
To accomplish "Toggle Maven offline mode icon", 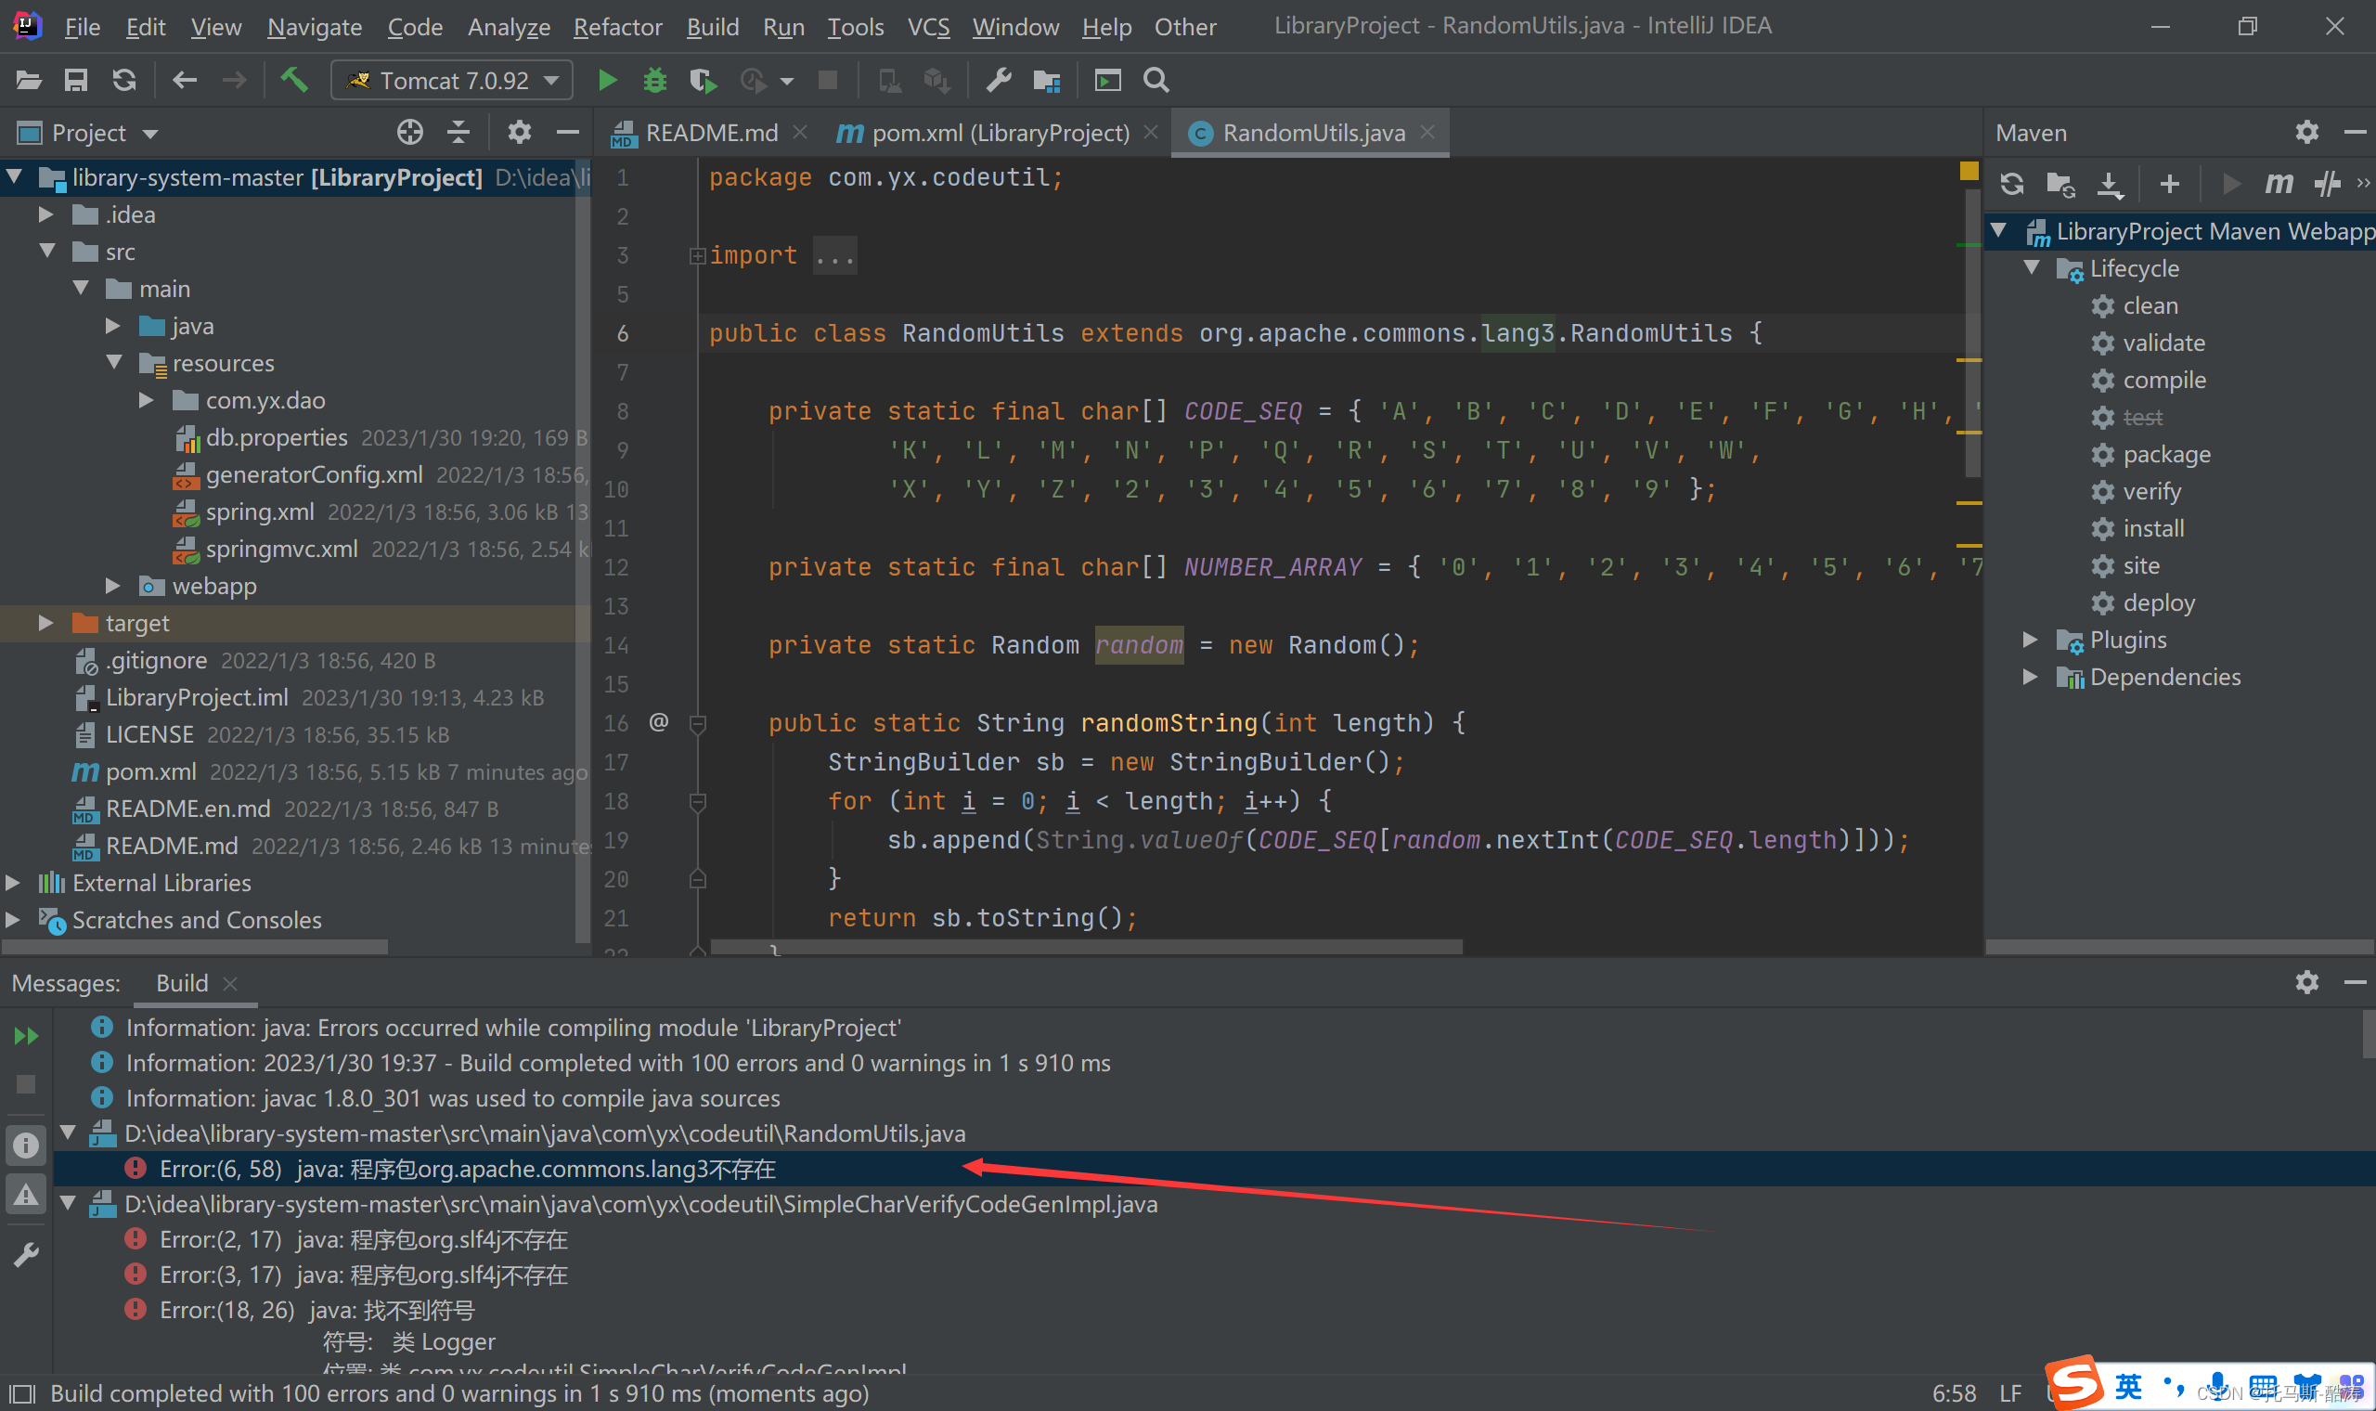I will [2327, 184].
